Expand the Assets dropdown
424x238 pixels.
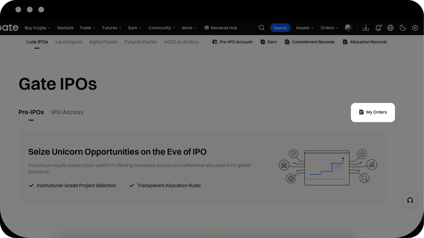click(305, 28)
